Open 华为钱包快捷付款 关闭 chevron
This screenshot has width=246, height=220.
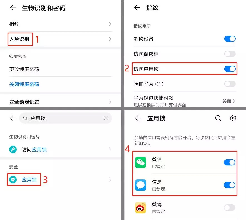[234, 101]
